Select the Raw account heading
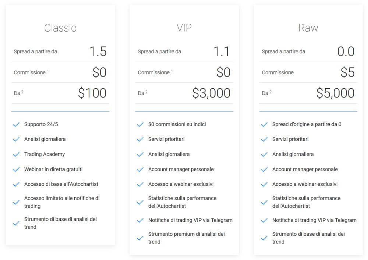Viewport: 368px width, 260px height. tap(308, 28)
